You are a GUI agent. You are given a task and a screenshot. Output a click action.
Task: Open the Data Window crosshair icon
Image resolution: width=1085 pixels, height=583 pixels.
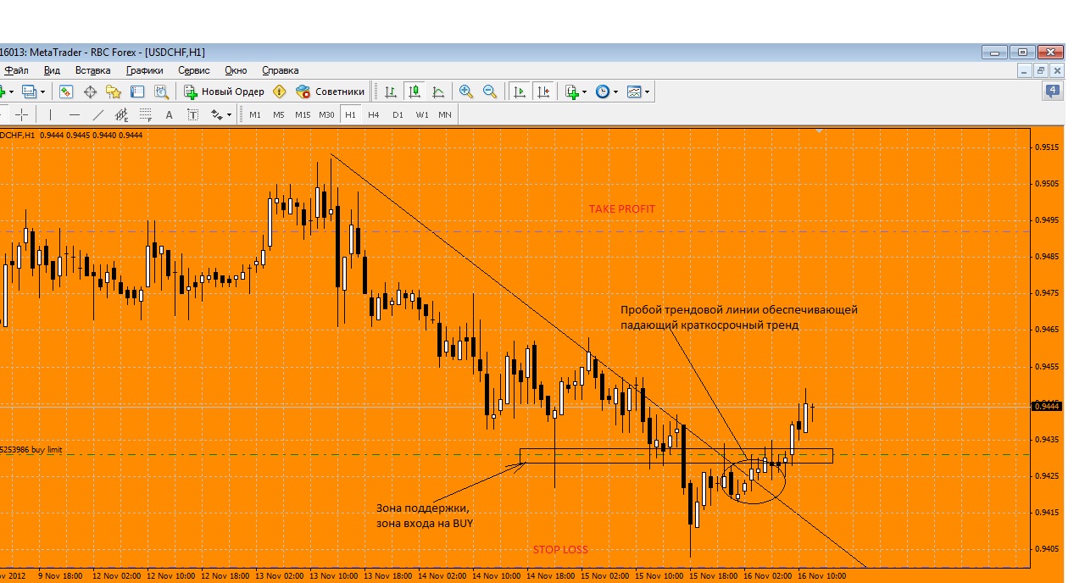point(90,92)
